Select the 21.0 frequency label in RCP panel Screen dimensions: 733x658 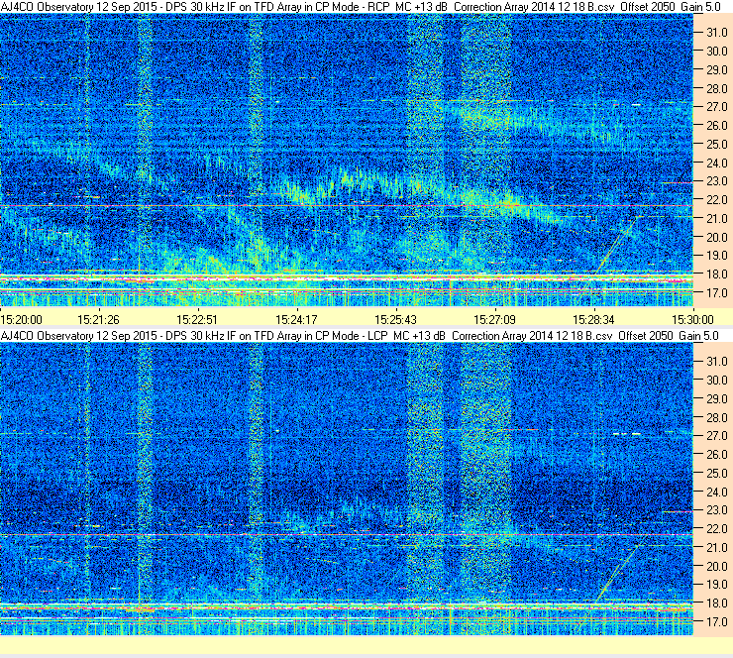pyautogui.click(x=717, y=218)
